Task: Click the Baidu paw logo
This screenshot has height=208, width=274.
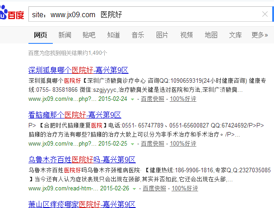Action: coord(12,12)
